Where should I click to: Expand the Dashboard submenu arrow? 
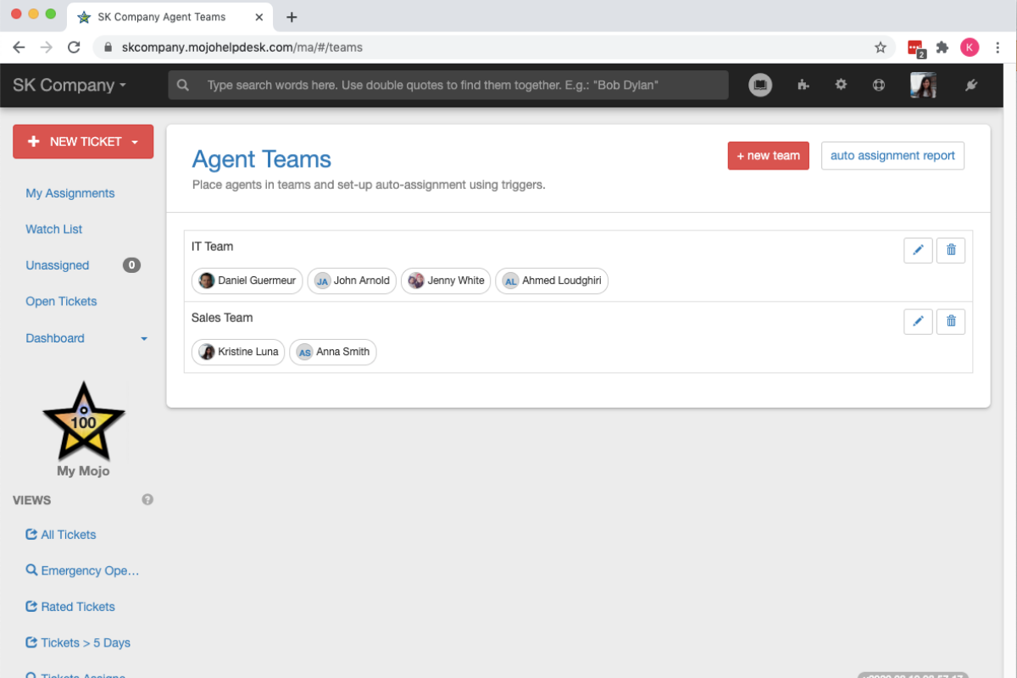click(x=143, y=338)
